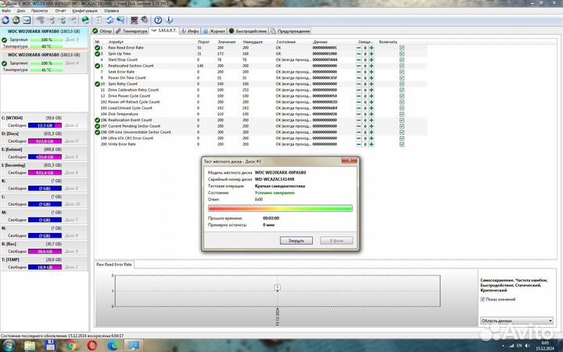The image size is (563, 352).
Task: Click the info 'i' toolbar icon
Action: click(x=169, y=20)
